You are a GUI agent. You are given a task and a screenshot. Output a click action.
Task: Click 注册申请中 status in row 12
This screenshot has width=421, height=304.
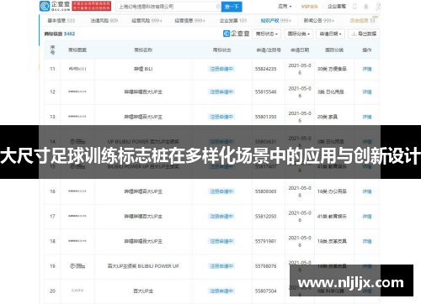point(221,92)
